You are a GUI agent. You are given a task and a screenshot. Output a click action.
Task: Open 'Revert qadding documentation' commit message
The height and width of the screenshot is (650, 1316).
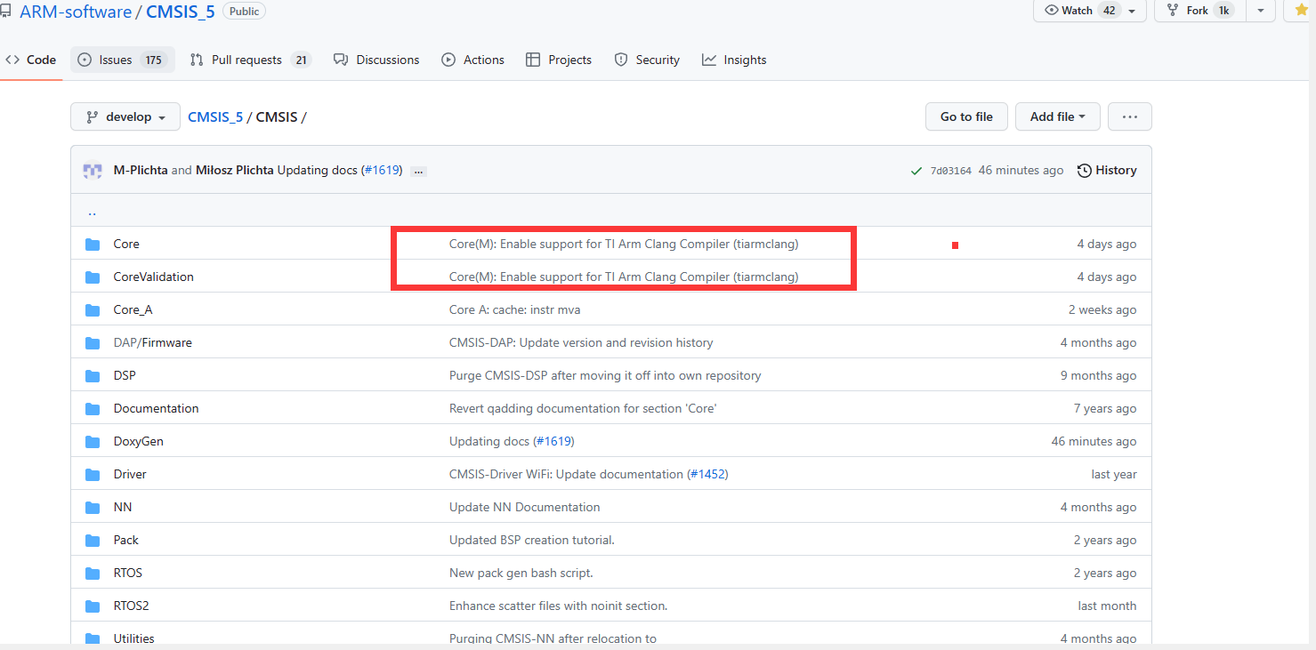click(583, 409)
